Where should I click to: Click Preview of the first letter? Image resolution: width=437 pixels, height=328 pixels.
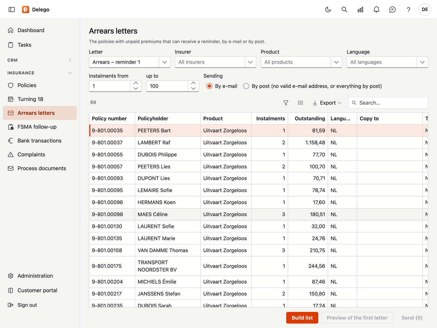point(357,318)
